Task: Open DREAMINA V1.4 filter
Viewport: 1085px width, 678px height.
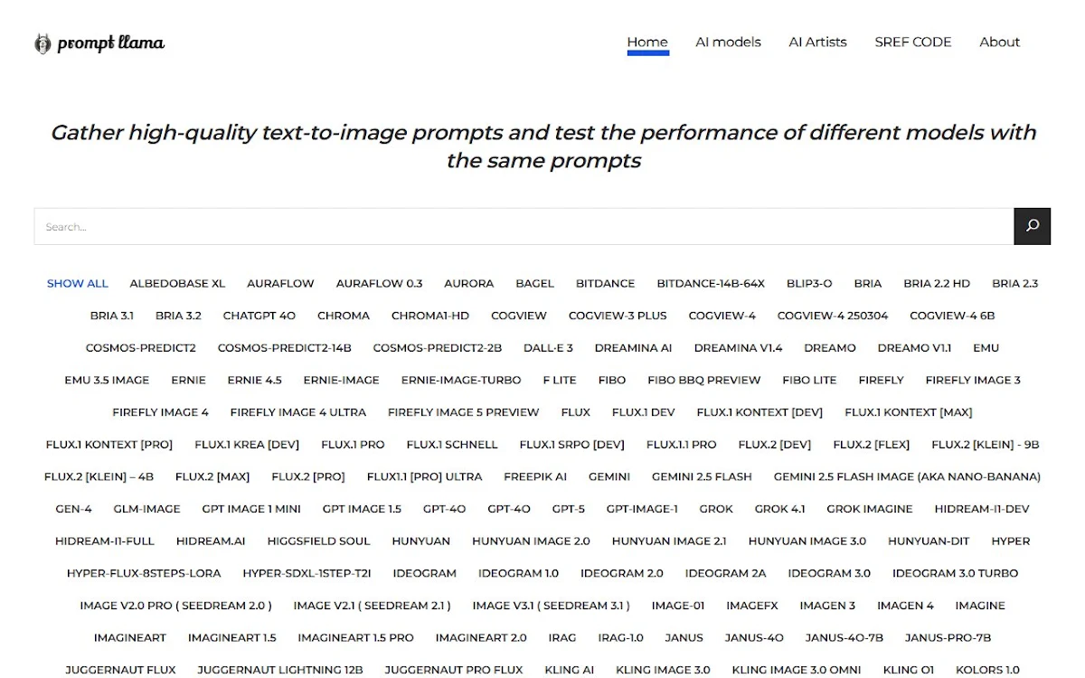Action: click(x=738, y=347)
